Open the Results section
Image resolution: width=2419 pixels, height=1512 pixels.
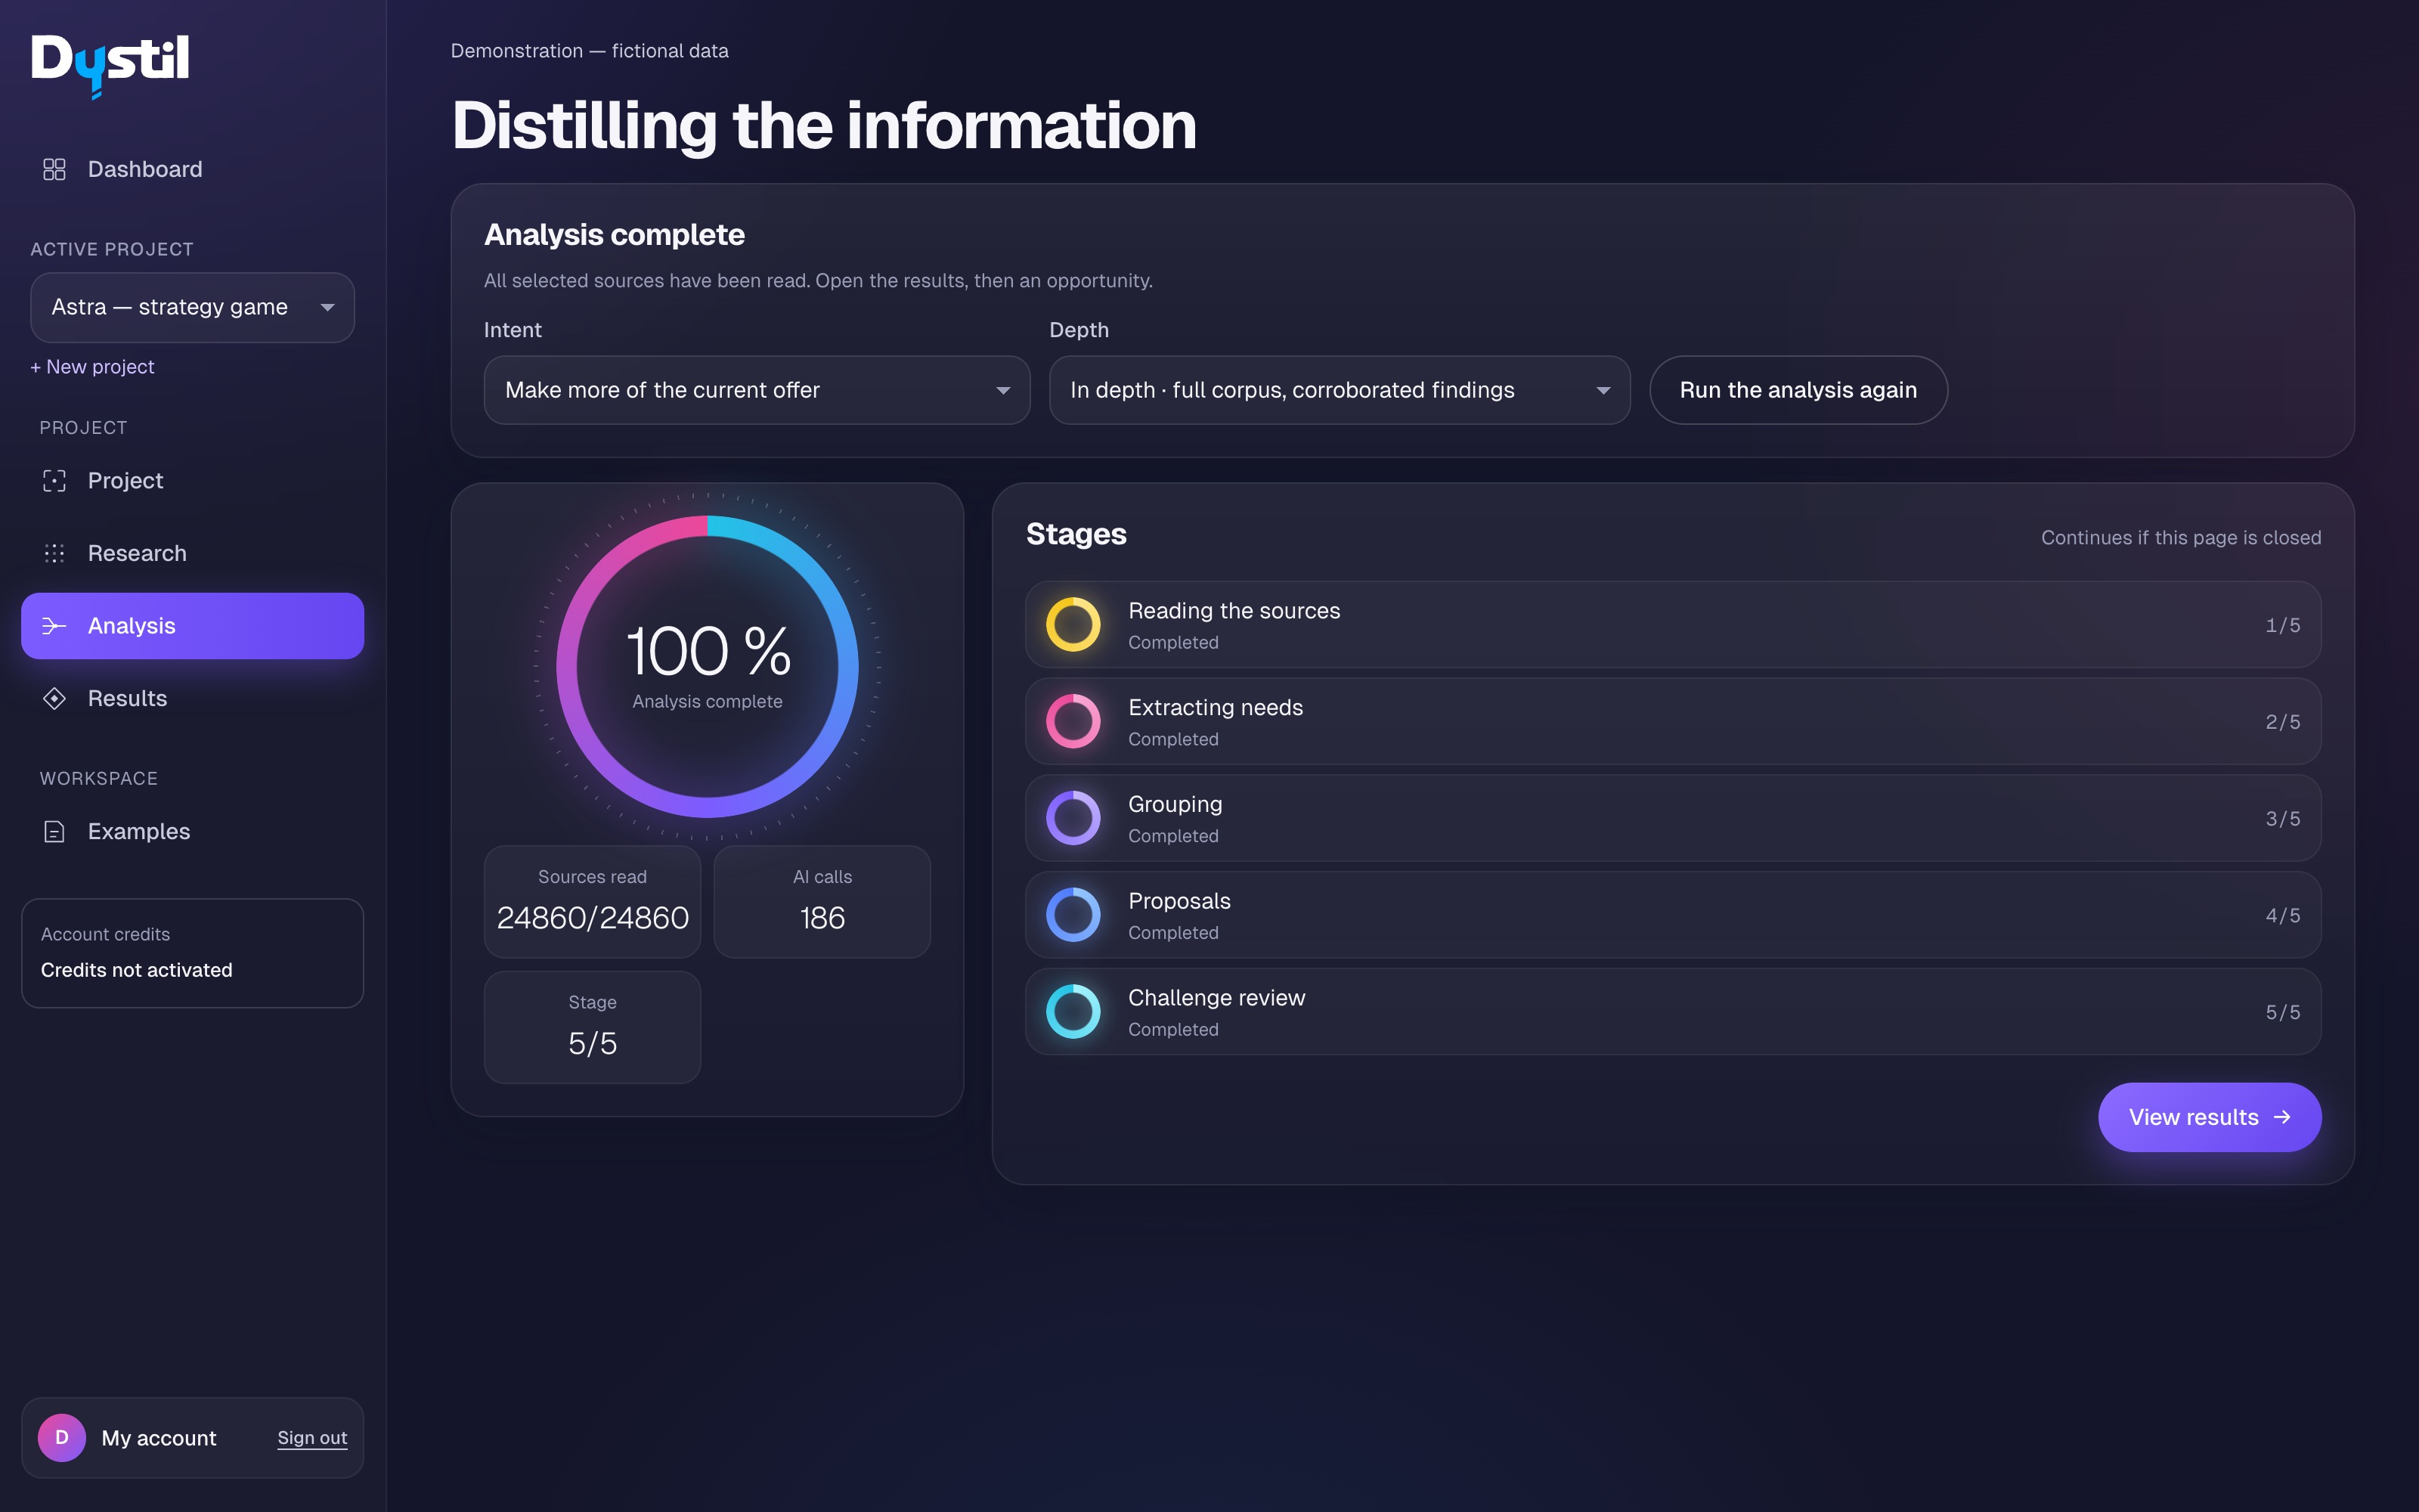(192, 698)
